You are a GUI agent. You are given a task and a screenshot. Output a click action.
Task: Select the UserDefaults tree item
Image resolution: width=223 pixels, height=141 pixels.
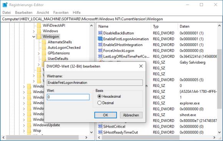(x=58, y=59)
